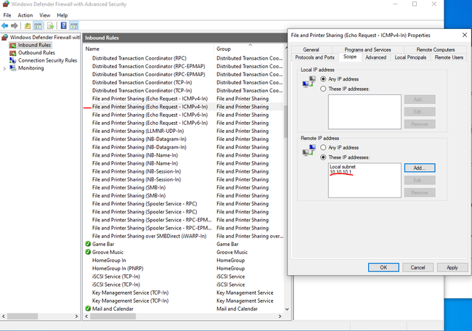Click tree pane scroll right arrow

coord(76,316)
